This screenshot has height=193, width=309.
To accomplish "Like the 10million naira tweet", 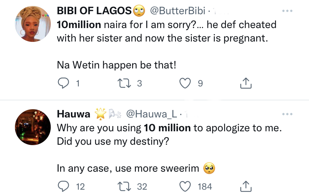I will 185,83.
